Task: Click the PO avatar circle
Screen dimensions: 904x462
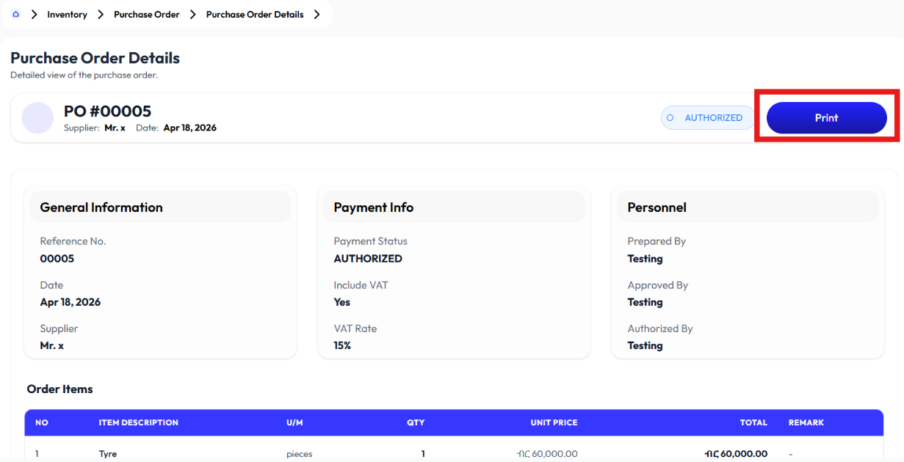Action: pos(38,118)
